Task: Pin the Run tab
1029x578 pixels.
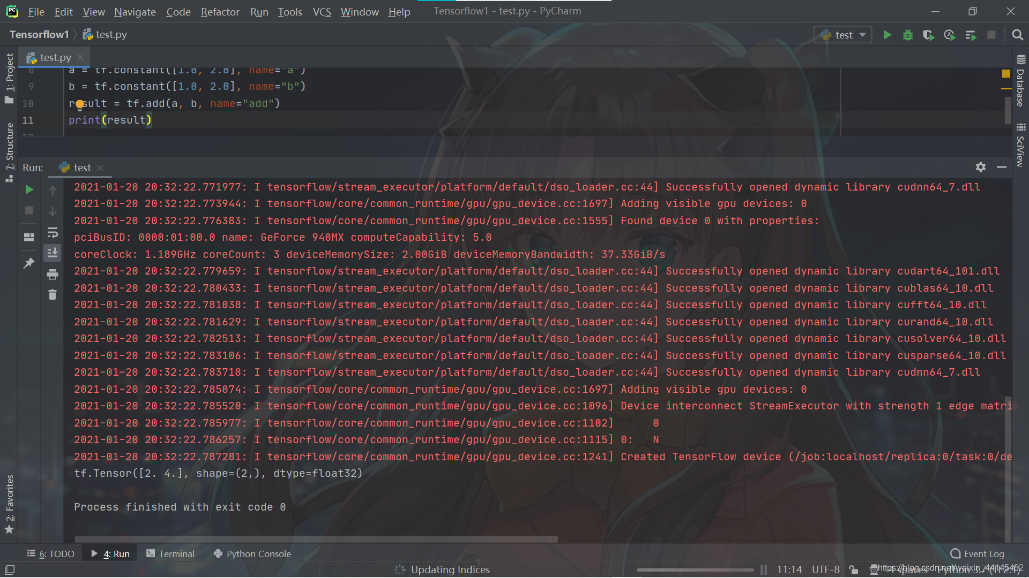Action: point(29,263)
